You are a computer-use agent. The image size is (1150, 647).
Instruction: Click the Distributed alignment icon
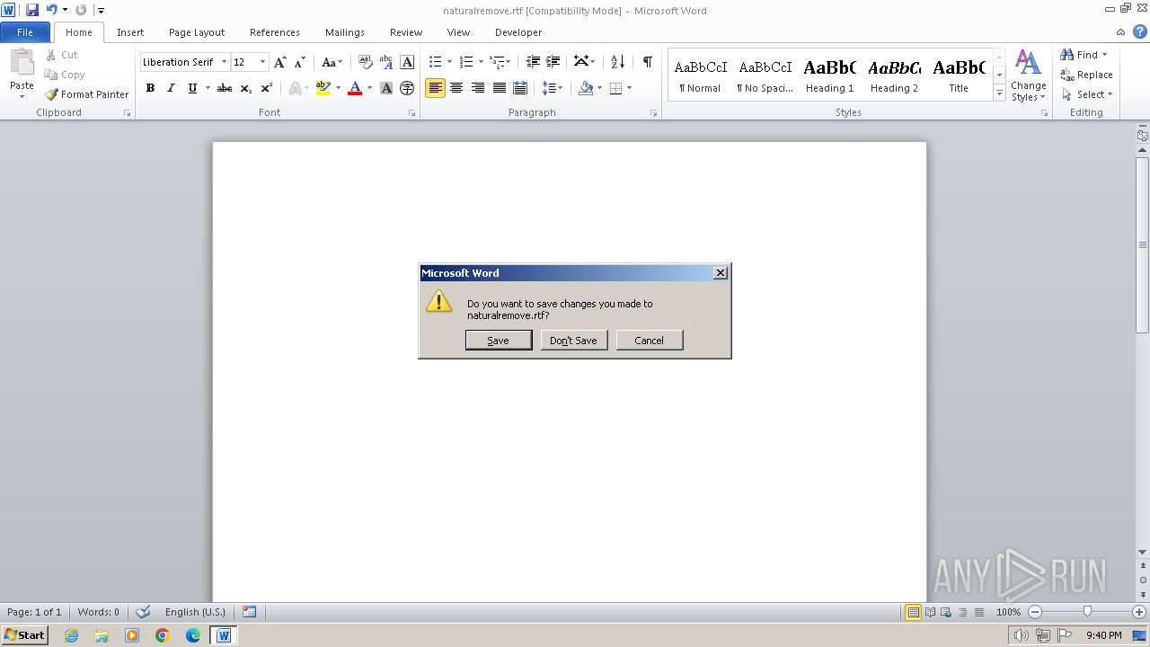[520, 88]
